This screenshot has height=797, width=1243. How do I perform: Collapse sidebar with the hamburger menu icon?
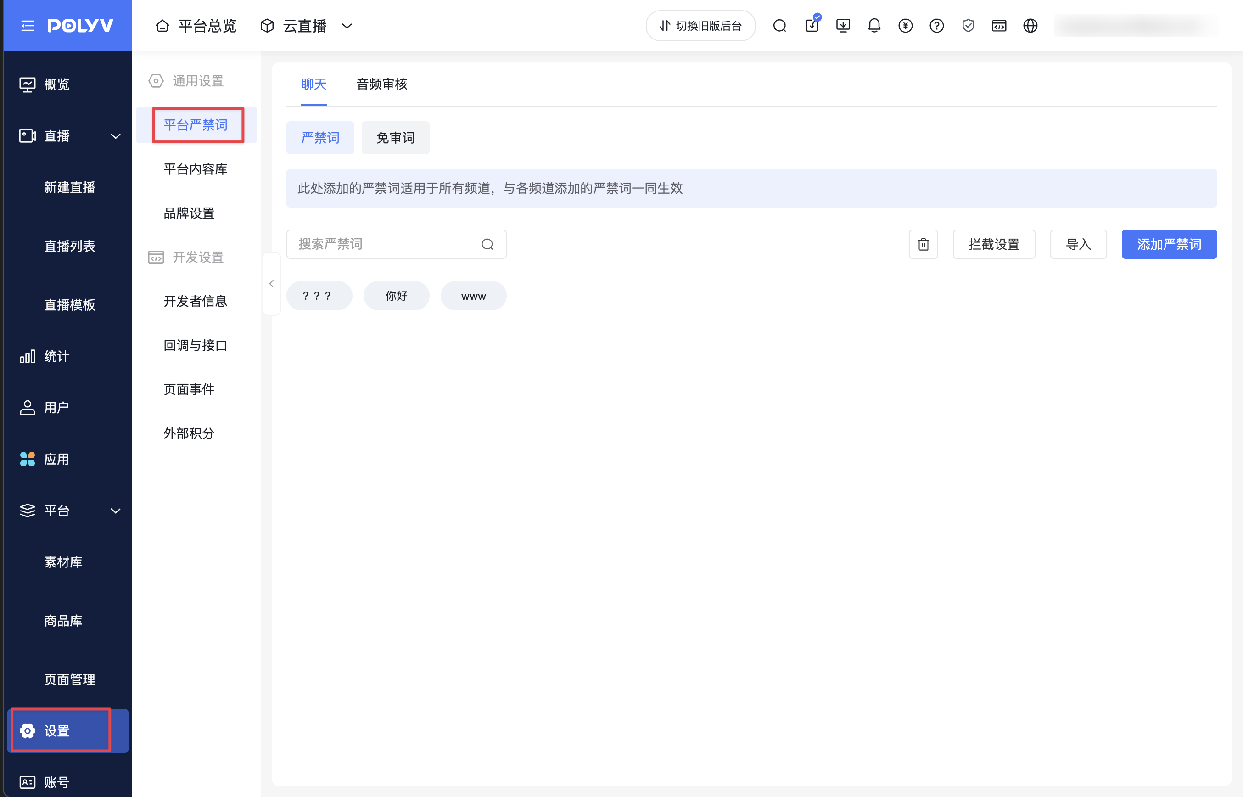click(28, 25)
